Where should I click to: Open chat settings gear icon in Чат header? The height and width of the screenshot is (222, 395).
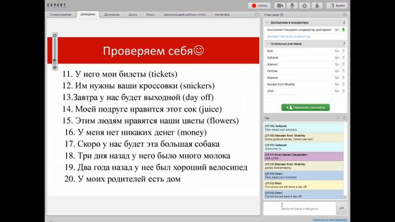click(345, 118)
